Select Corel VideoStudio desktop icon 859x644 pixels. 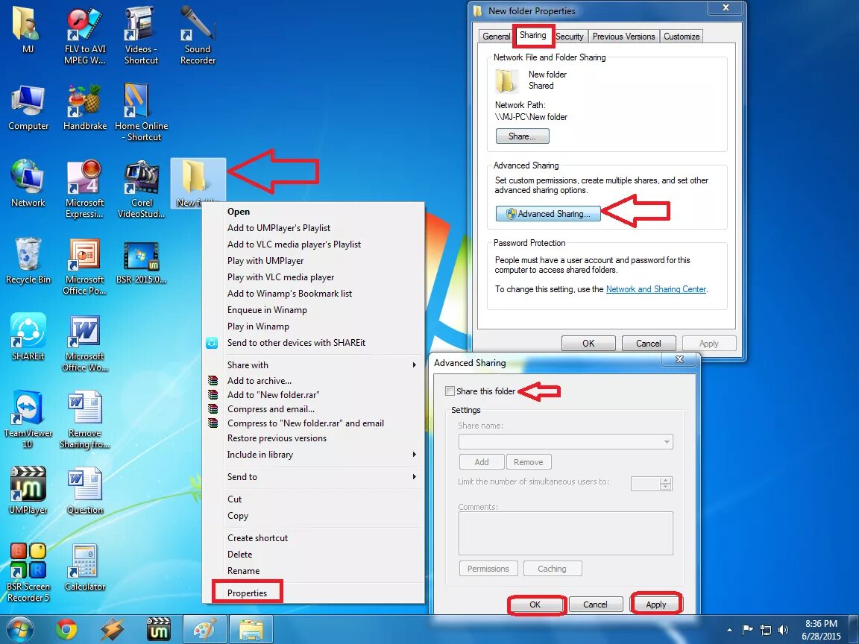pyautogui.click(x=141, y=189)
